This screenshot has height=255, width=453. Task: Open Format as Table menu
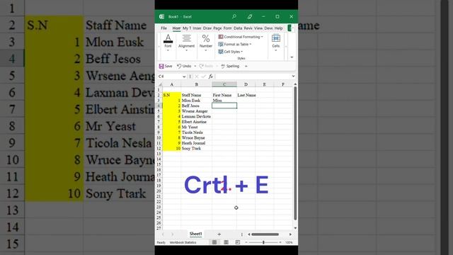(234, 44)
